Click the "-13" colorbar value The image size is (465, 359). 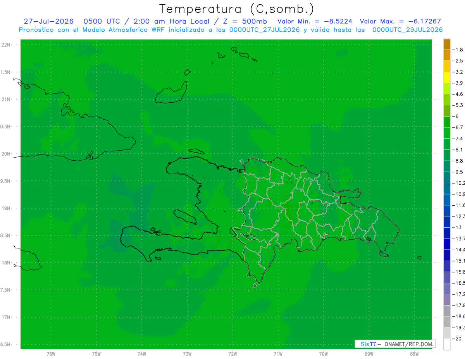(457, 227)
